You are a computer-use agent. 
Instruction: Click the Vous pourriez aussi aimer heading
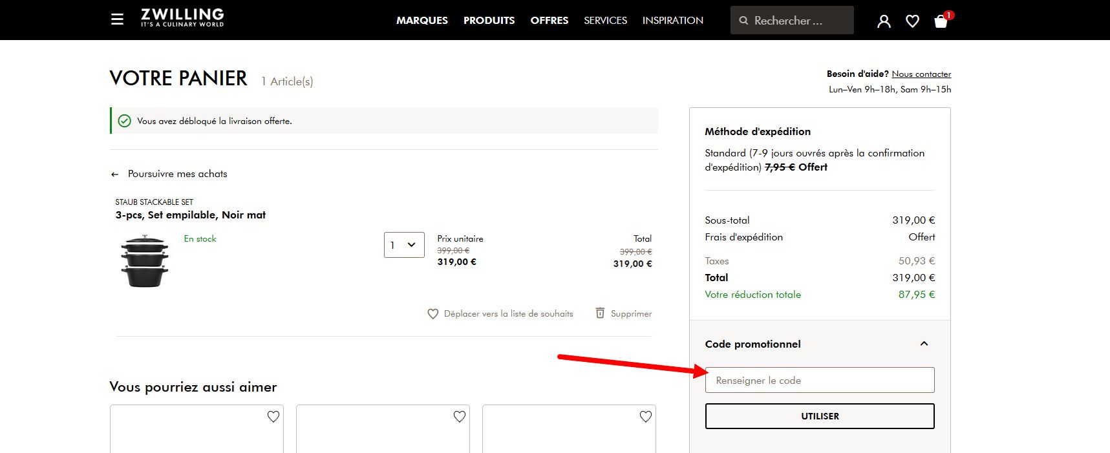(193, 387)
